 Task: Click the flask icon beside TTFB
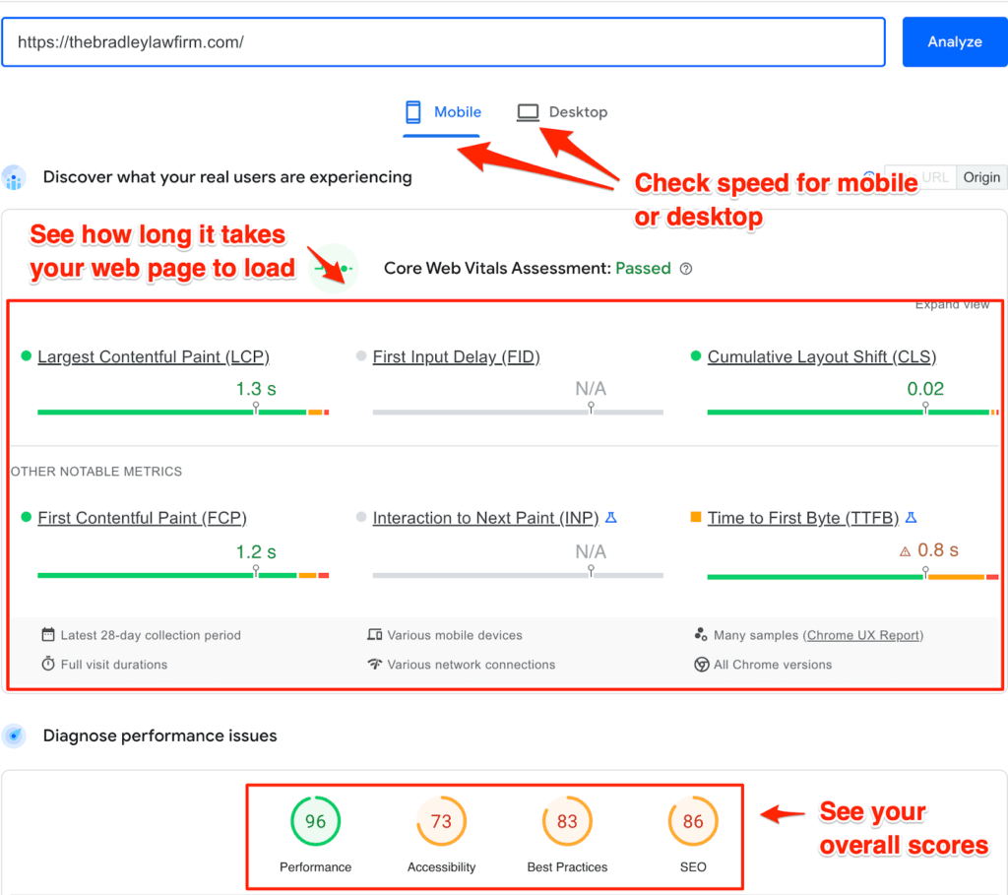pyautogui.click(x=911, y=517)
